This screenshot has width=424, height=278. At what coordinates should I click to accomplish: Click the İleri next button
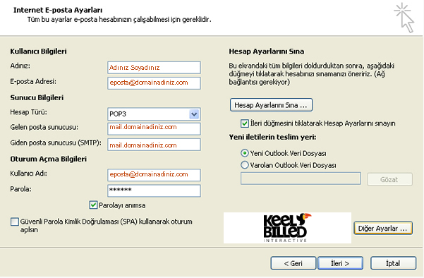click(x=340, y=263)
